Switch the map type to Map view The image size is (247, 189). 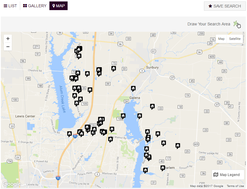click(x=221, y=39)
